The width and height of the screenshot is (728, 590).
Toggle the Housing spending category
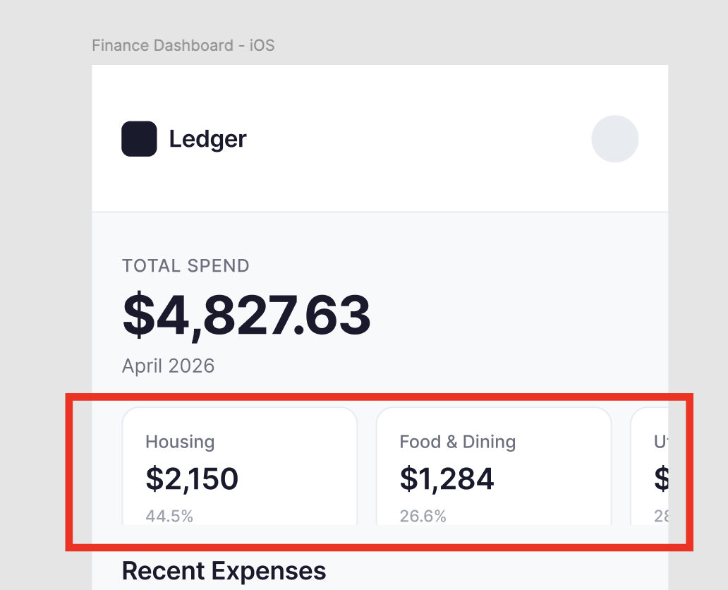coord(240,467)
